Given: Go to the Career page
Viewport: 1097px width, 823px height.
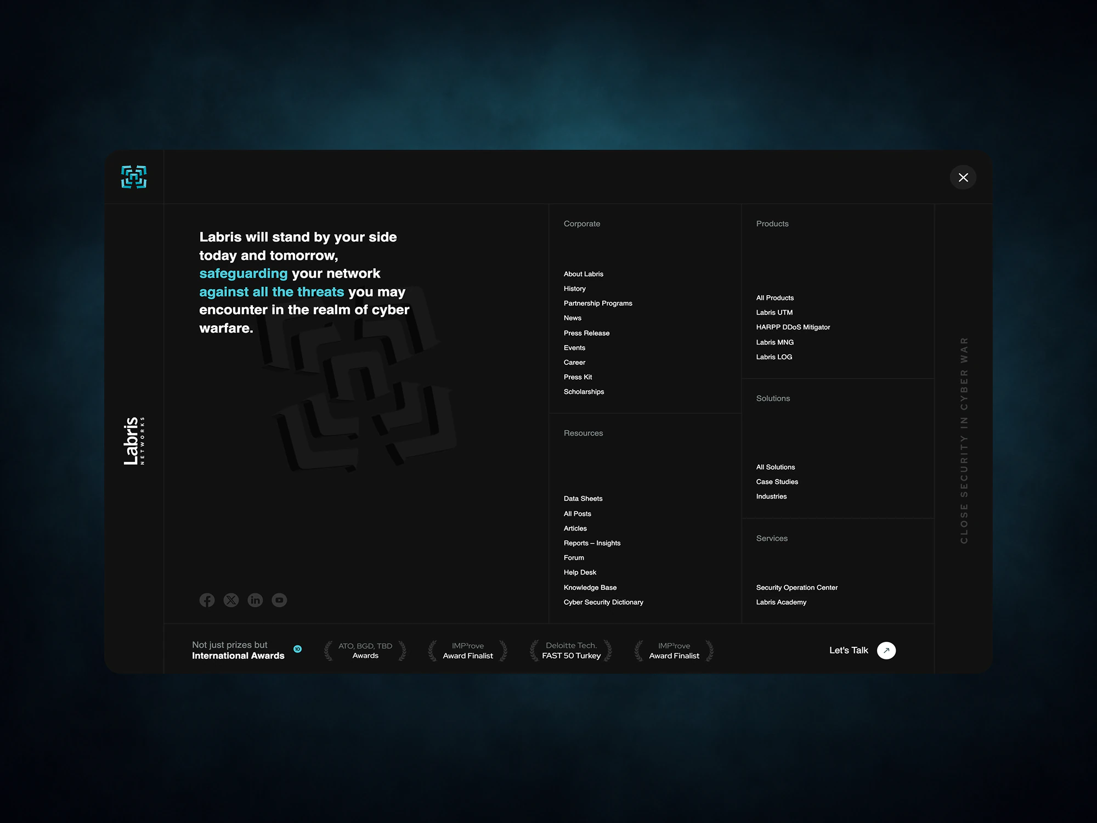Looking at the screenshot, I should 574,362.
